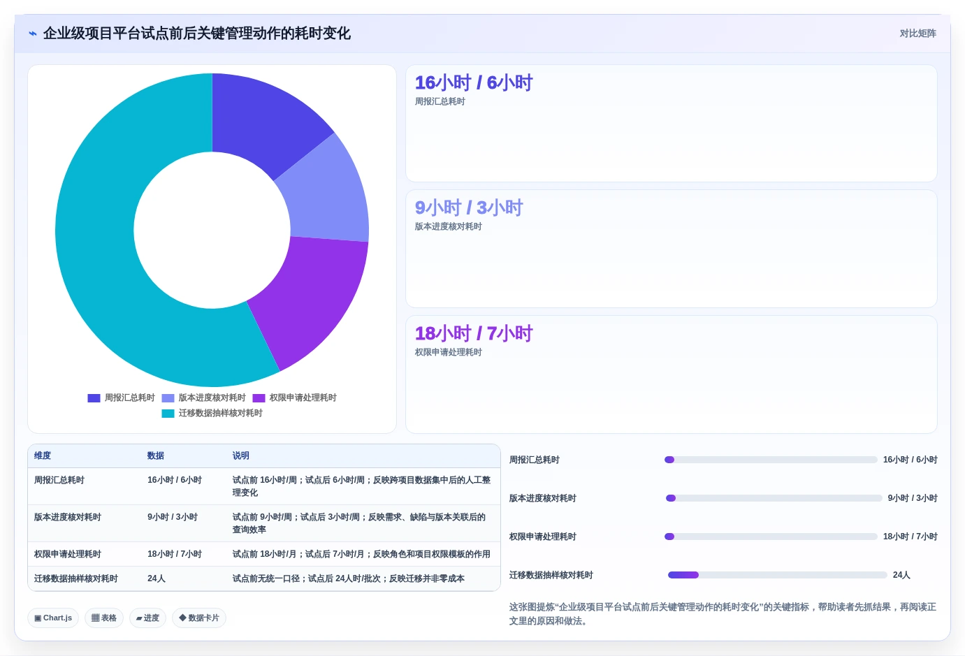Screen dimensions: 965x656
Task: Click the 权限申请处理耗时 progress bar
Action: [771, 537]
